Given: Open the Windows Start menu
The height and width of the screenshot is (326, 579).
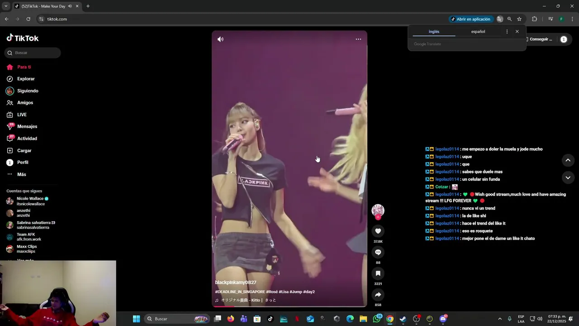Looking at the screenshot, I should [x=136, y=319].
